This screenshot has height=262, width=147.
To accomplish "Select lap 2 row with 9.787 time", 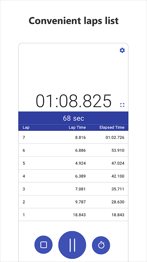I will click(x=73, y=202).
